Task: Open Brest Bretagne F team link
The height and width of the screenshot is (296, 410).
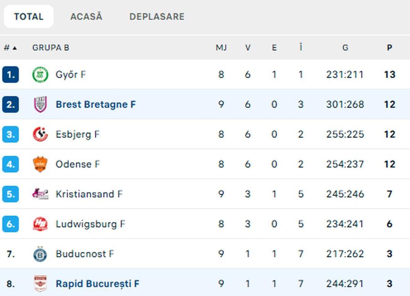Action: pyautogui.click(x=96, y=104)
